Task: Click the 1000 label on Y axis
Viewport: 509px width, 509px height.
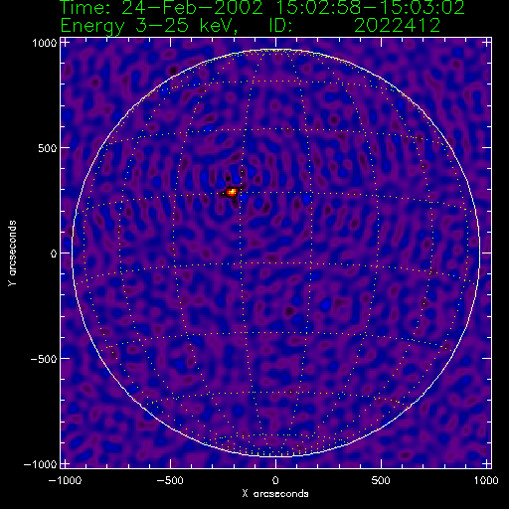Action: click(x=45, y=43)
